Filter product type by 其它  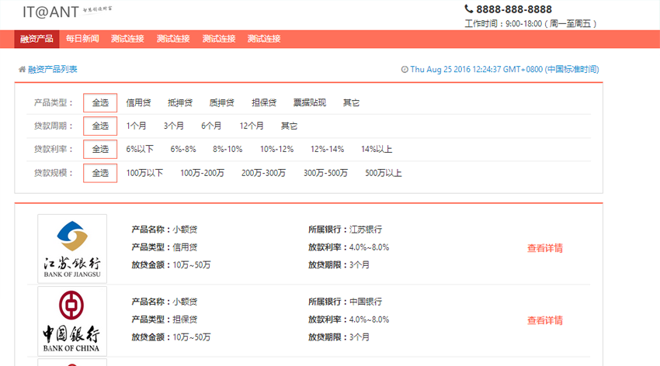(x=351, y=103)
